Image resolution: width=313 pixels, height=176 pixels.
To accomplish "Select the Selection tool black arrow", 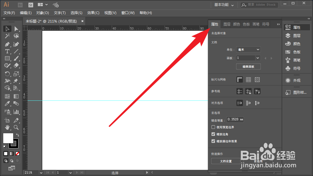I will point(7,29).
